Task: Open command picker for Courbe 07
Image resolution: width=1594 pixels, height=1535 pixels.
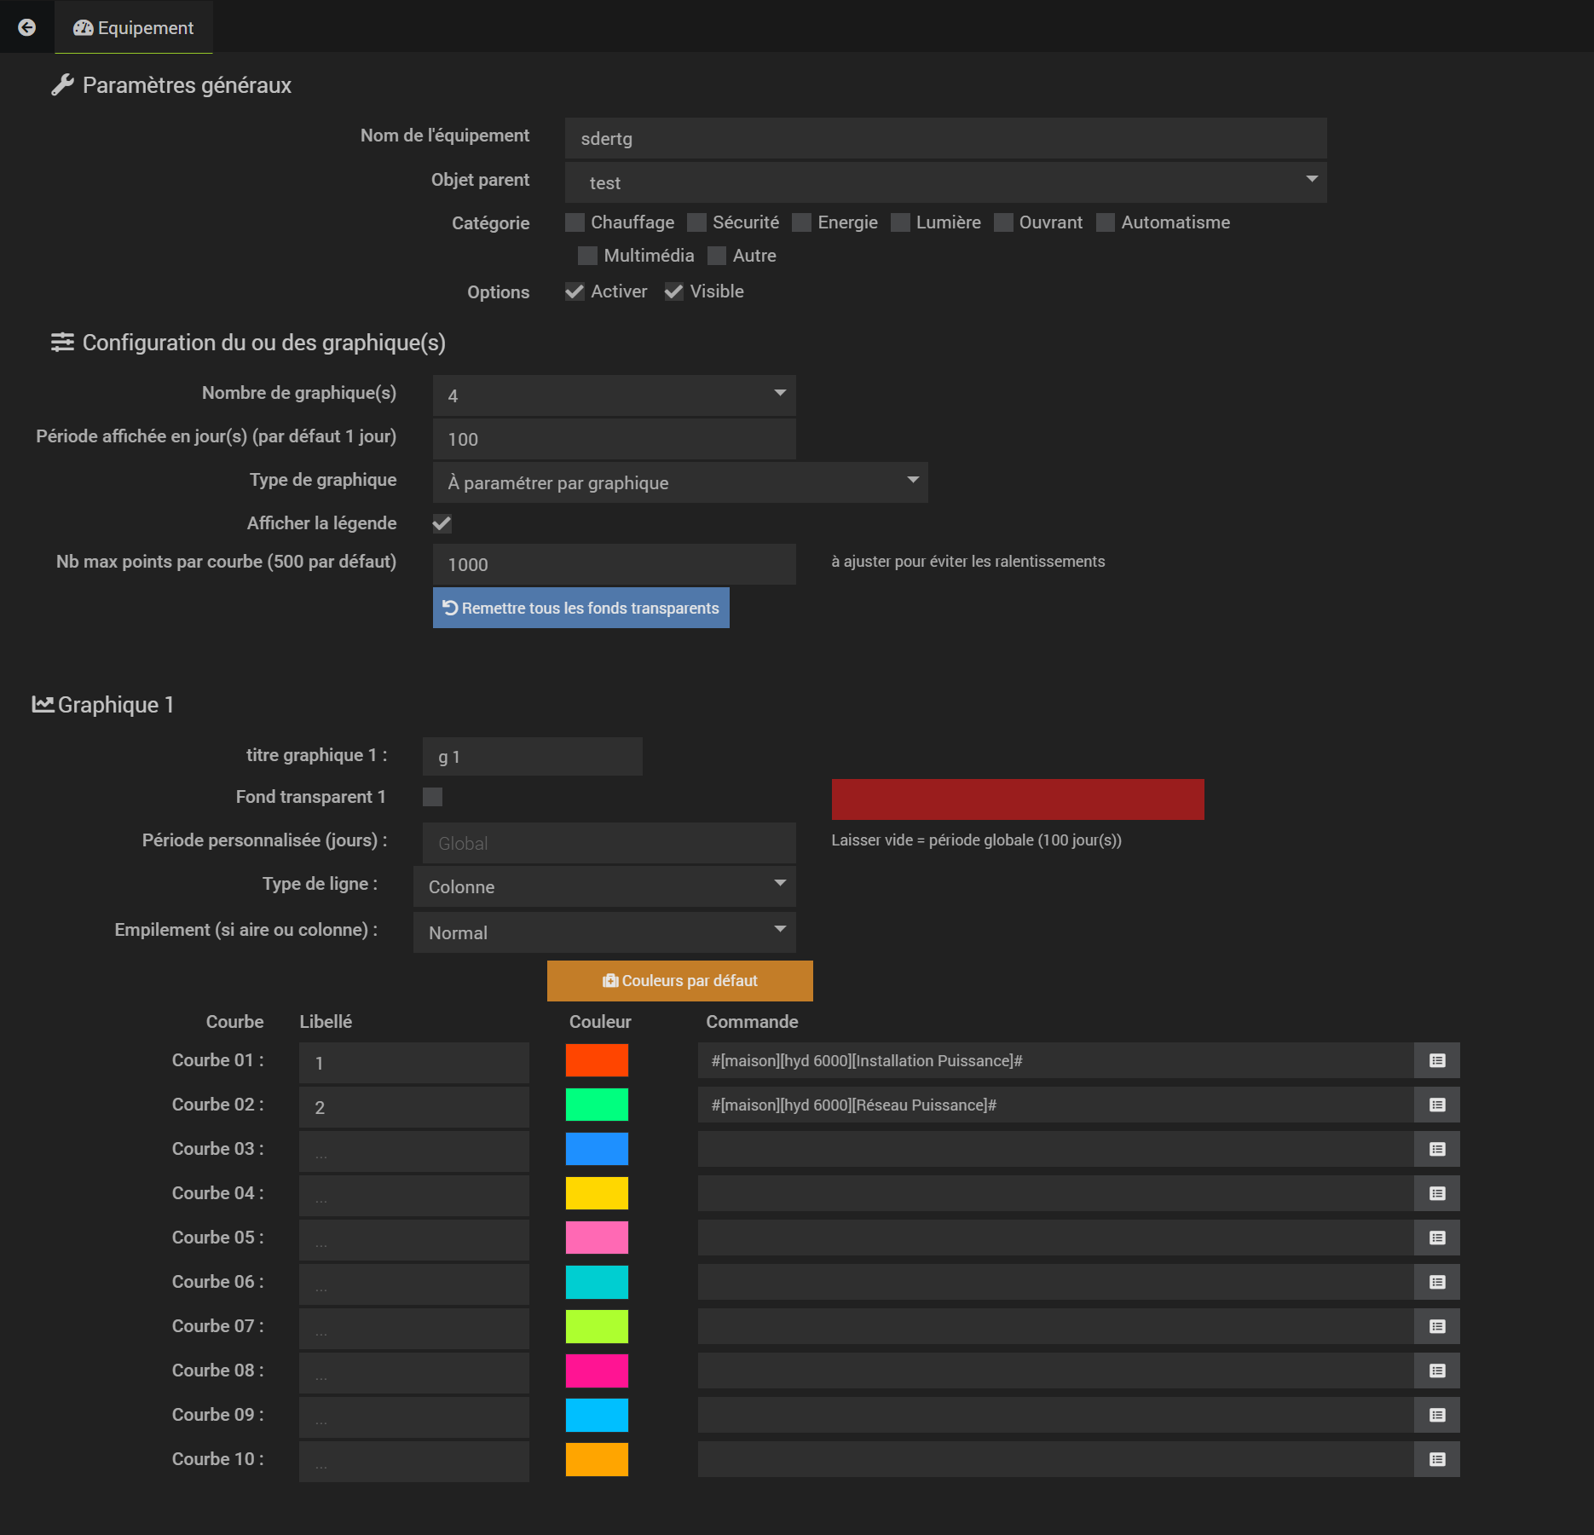Action: click(x=1437, y=1326)
